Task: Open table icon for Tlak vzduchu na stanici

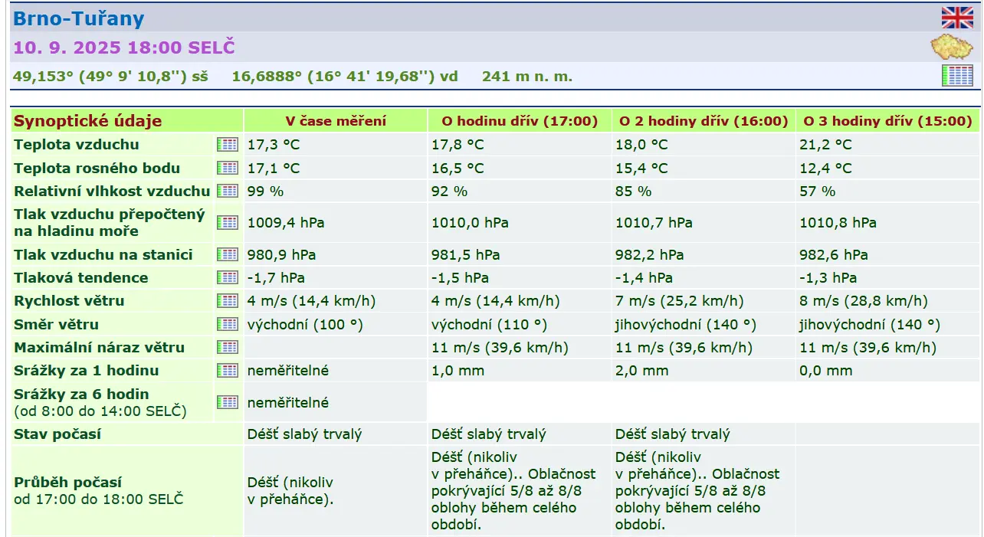Action: coord(228,254)
